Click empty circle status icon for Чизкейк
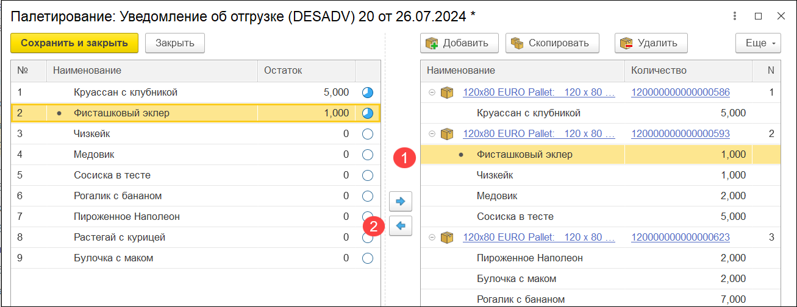The height and width of the screenshot is (307, 797). tap(368, 134)
